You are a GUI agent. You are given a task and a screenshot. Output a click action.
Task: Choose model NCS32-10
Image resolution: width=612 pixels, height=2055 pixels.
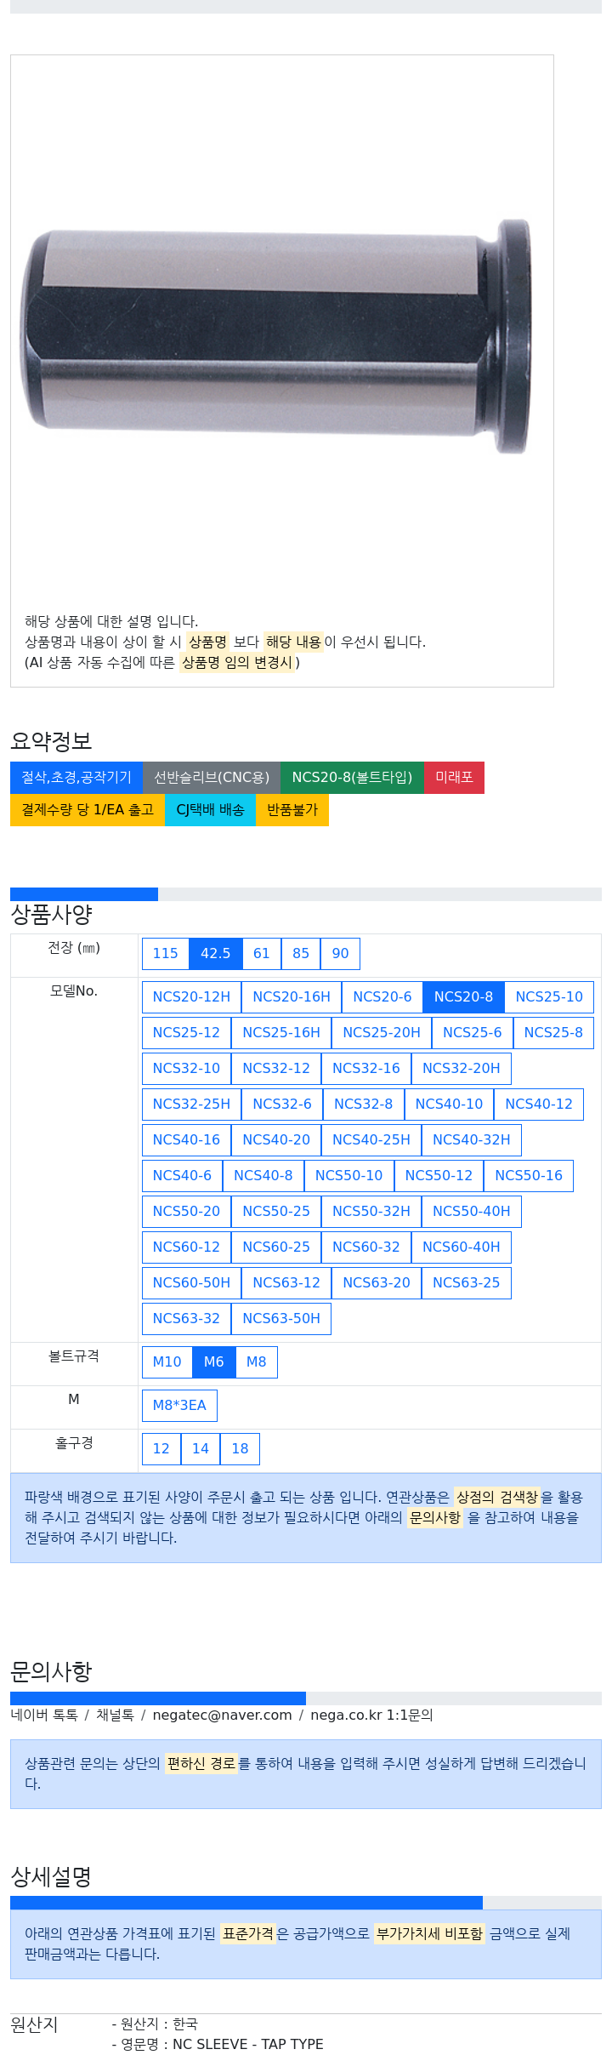pyautogui.click(x=186, y=1069)
